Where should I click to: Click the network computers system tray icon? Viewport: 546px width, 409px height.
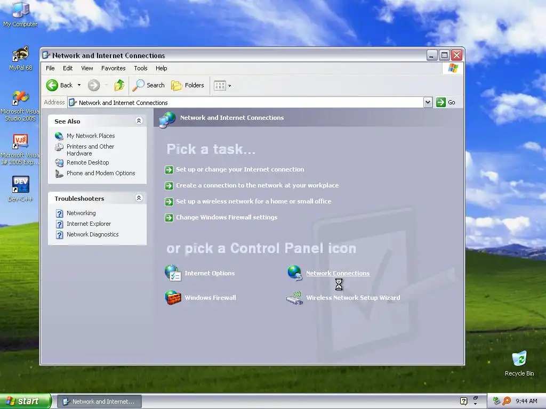coord(496,401)
